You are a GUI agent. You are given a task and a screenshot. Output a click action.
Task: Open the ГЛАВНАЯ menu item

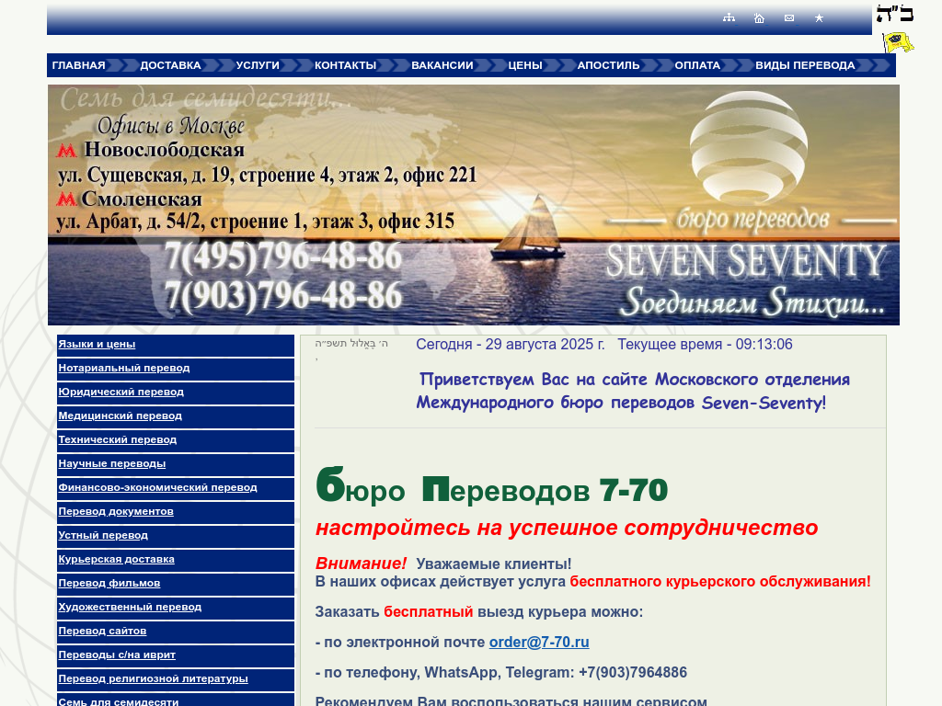coord(79,65)
